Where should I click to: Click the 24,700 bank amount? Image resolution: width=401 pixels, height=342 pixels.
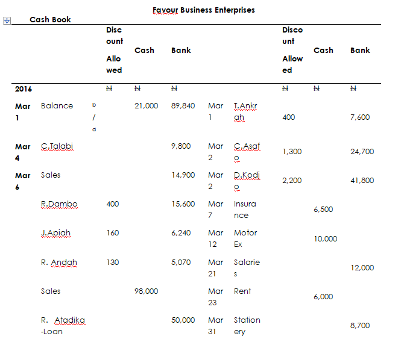(x=362, y=152)
